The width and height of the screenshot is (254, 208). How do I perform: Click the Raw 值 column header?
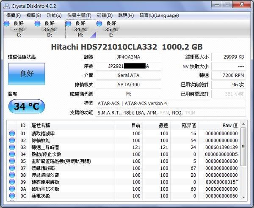pyautogui.click(x=219, y=126)
